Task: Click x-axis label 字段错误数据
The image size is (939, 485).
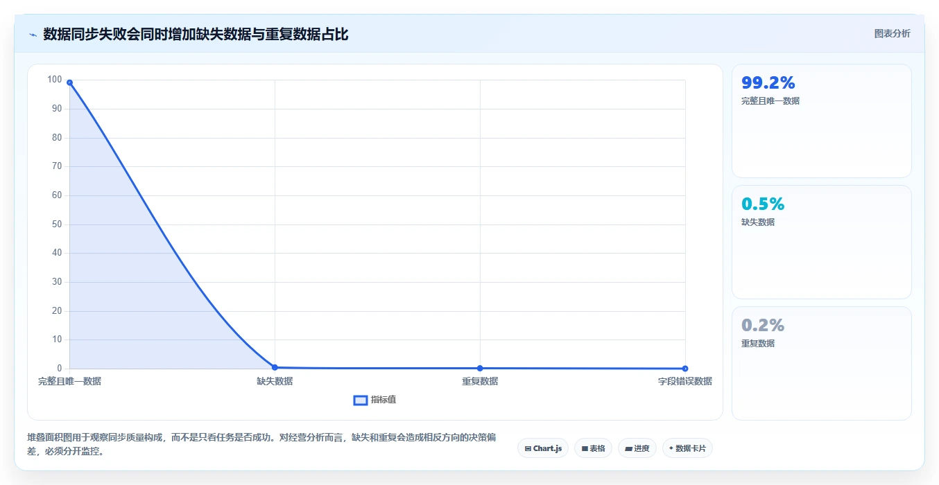Action: point(685,381)
